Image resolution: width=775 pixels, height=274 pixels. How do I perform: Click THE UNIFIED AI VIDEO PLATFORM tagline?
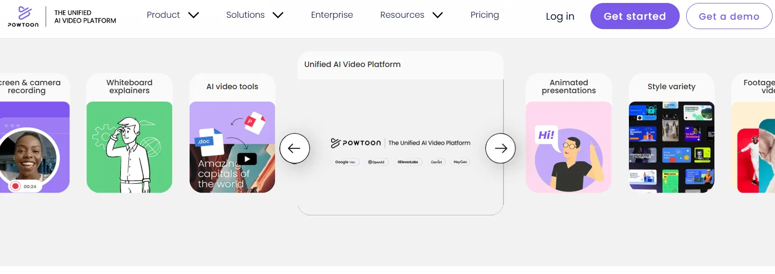pos(85,17)
